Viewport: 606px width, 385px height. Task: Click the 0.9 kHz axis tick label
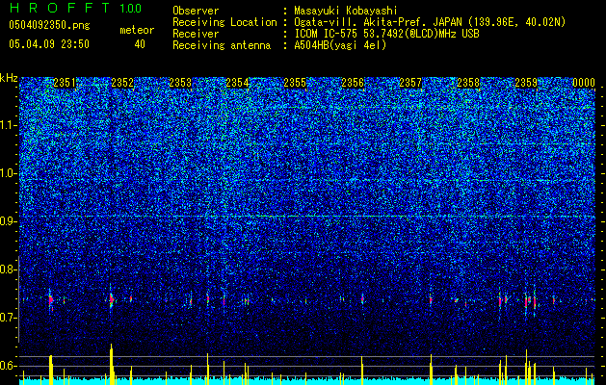click(x=9, y=221)
